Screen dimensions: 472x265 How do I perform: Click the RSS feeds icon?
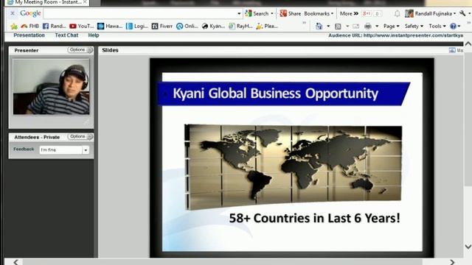coord(338,26)
